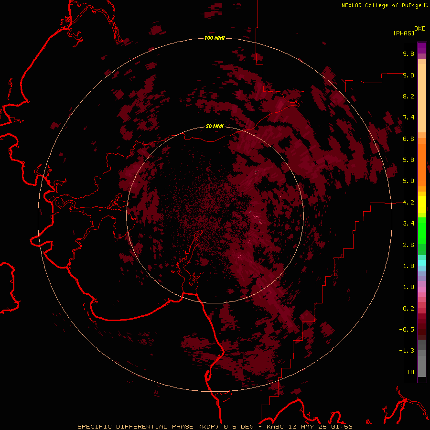Click the TH threshold label
This screenshot has width=430, height=430.
point(410,372)
